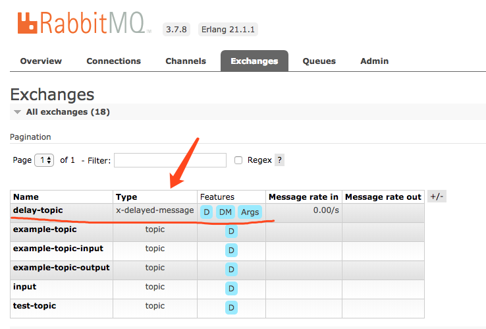
Task: Toggle column selection with +/- button
Action: point(437,196)
